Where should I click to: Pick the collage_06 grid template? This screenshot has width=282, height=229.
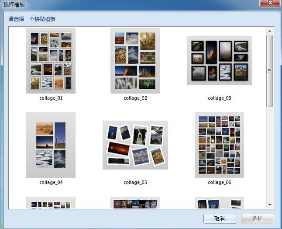[x=219, y=145]
